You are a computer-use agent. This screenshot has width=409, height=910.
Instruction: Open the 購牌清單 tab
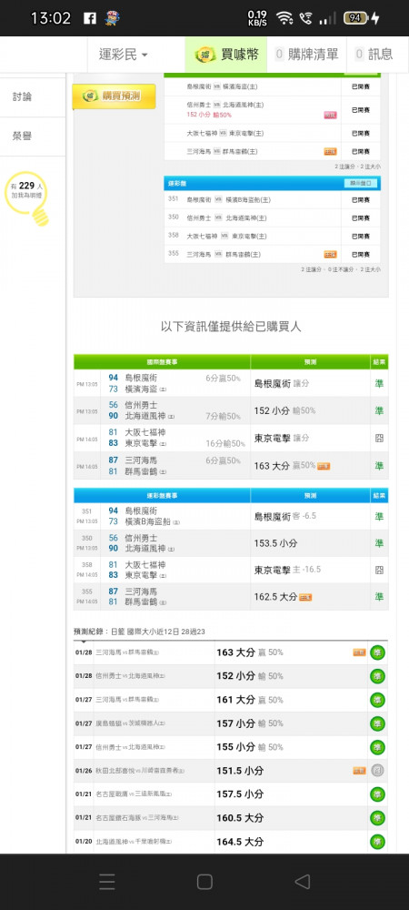tap(306, 55)
